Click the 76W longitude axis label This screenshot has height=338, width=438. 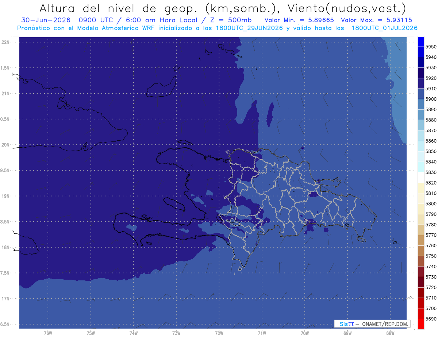coord(48,333)
